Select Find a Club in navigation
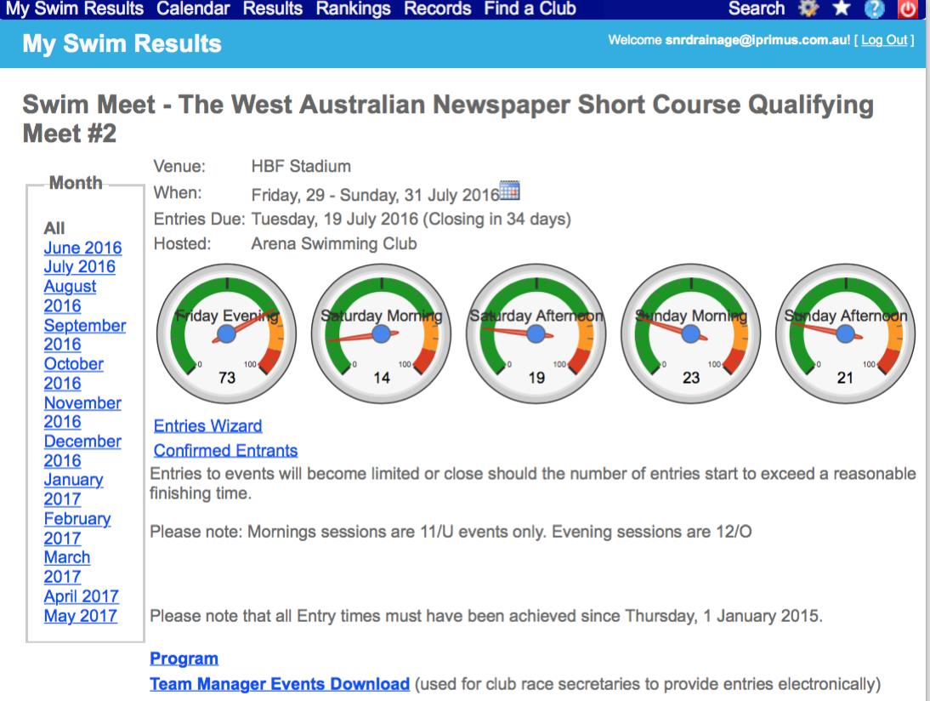This screenshot has height=701, width=930. [530, 9]
